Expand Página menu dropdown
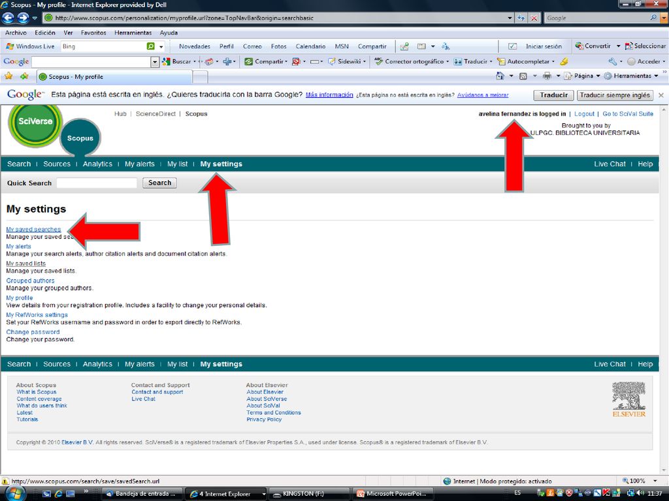Viewport: 669px width, 501px height. click(598, 76)
